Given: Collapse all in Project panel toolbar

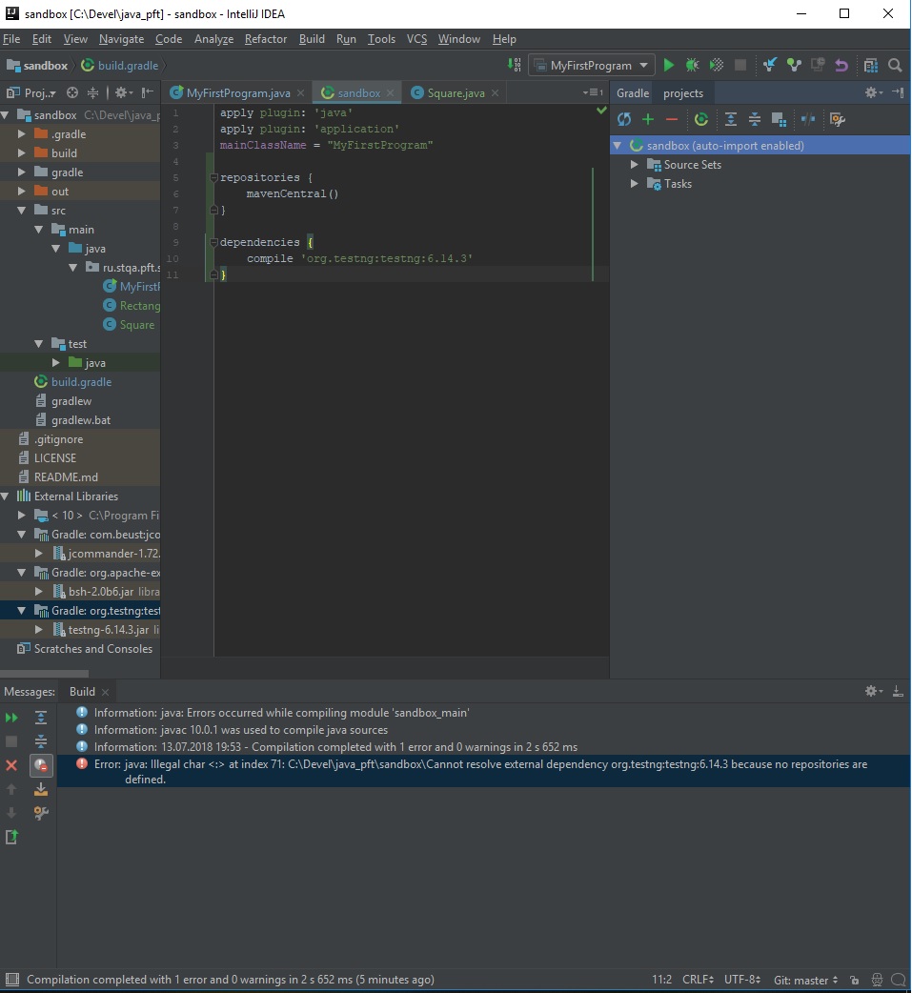Looking at the screenshot, I should pyautogui.click(x=93, y=93).
